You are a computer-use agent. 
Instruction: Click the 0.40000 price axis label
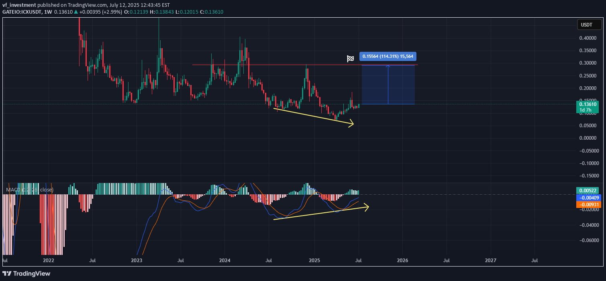click(x=589, y=38)
